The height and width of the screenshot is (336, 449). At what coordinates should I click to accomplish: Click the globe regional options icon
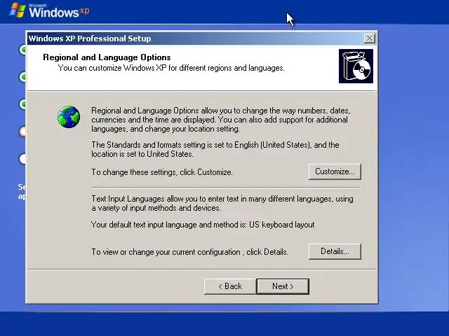point(69,117)
